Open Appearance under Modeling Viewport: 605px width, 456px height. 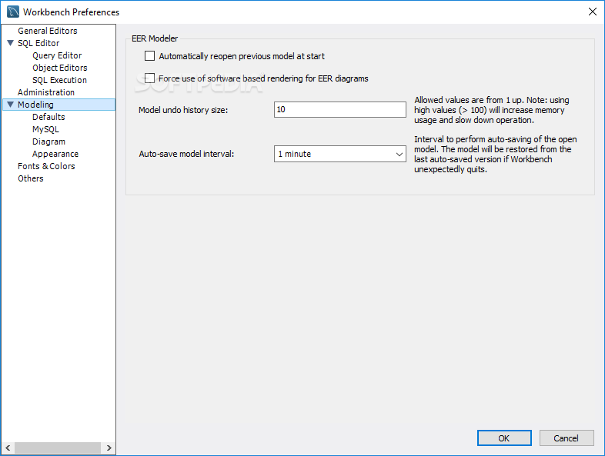[55, 155]
